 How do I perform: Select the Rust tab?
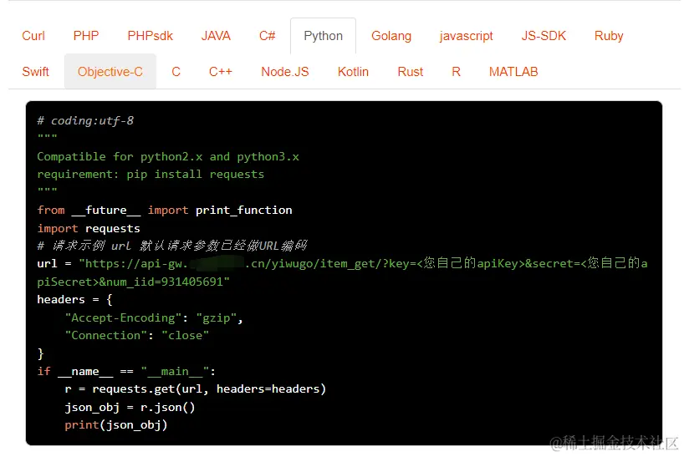coord(410,72)
